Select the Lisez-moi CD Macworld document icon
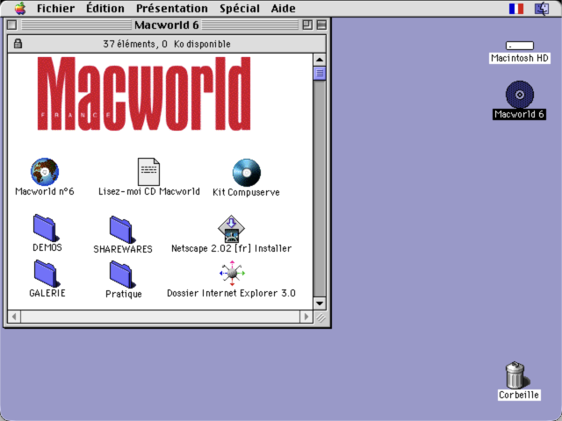562x421 pixels. pos(148,172)
